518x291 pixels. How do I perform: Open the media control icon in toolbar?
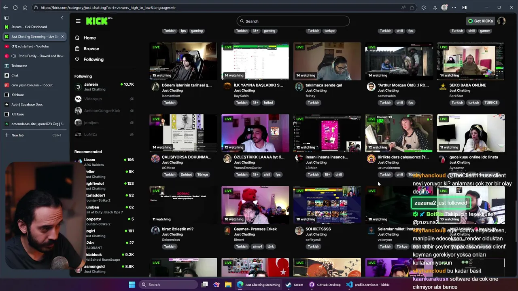click(x=435, y=7)
